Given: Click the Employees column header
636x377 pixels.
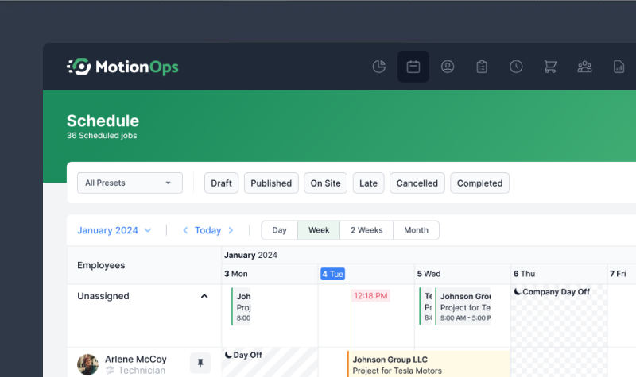Looking at the screenshot, I should pos(101,265).
